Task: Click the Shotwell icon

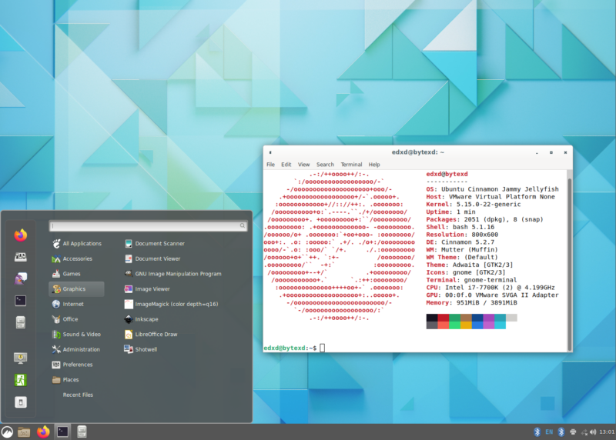Action: tap(129, 349)
